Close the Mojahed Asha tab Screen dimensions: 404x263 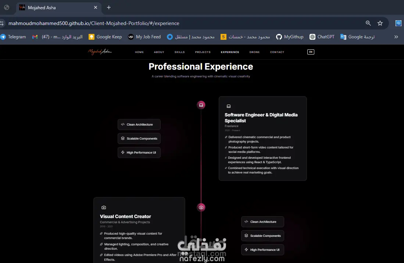coord(96,7)
